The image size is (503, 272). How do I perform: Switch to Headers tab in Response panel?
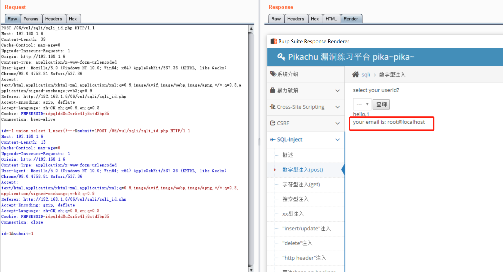pos(296,19)
